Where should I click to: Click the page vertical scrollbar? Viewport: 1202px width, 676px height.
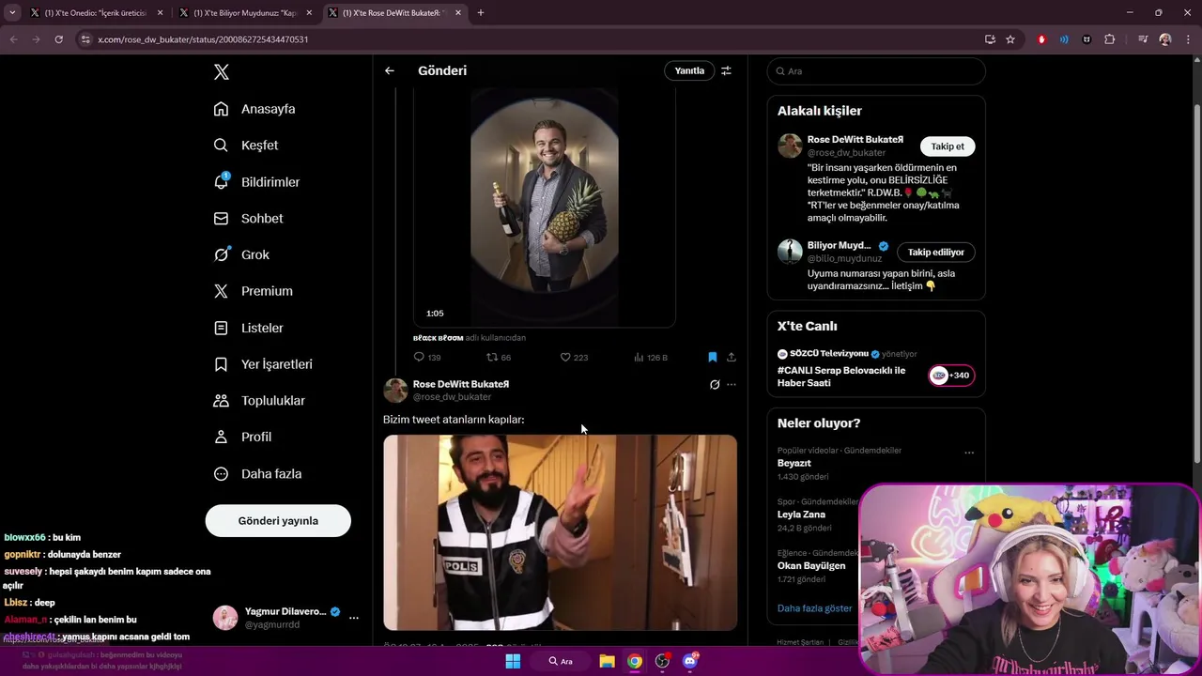[1196, 282]
